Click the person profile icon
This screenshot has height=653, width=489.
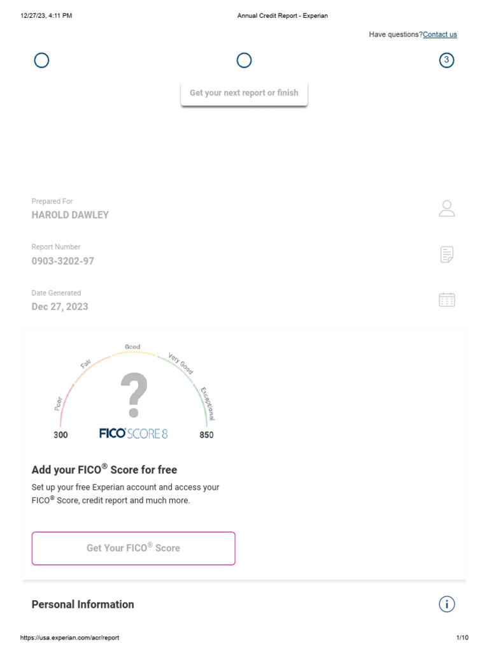tap(447, 209)
